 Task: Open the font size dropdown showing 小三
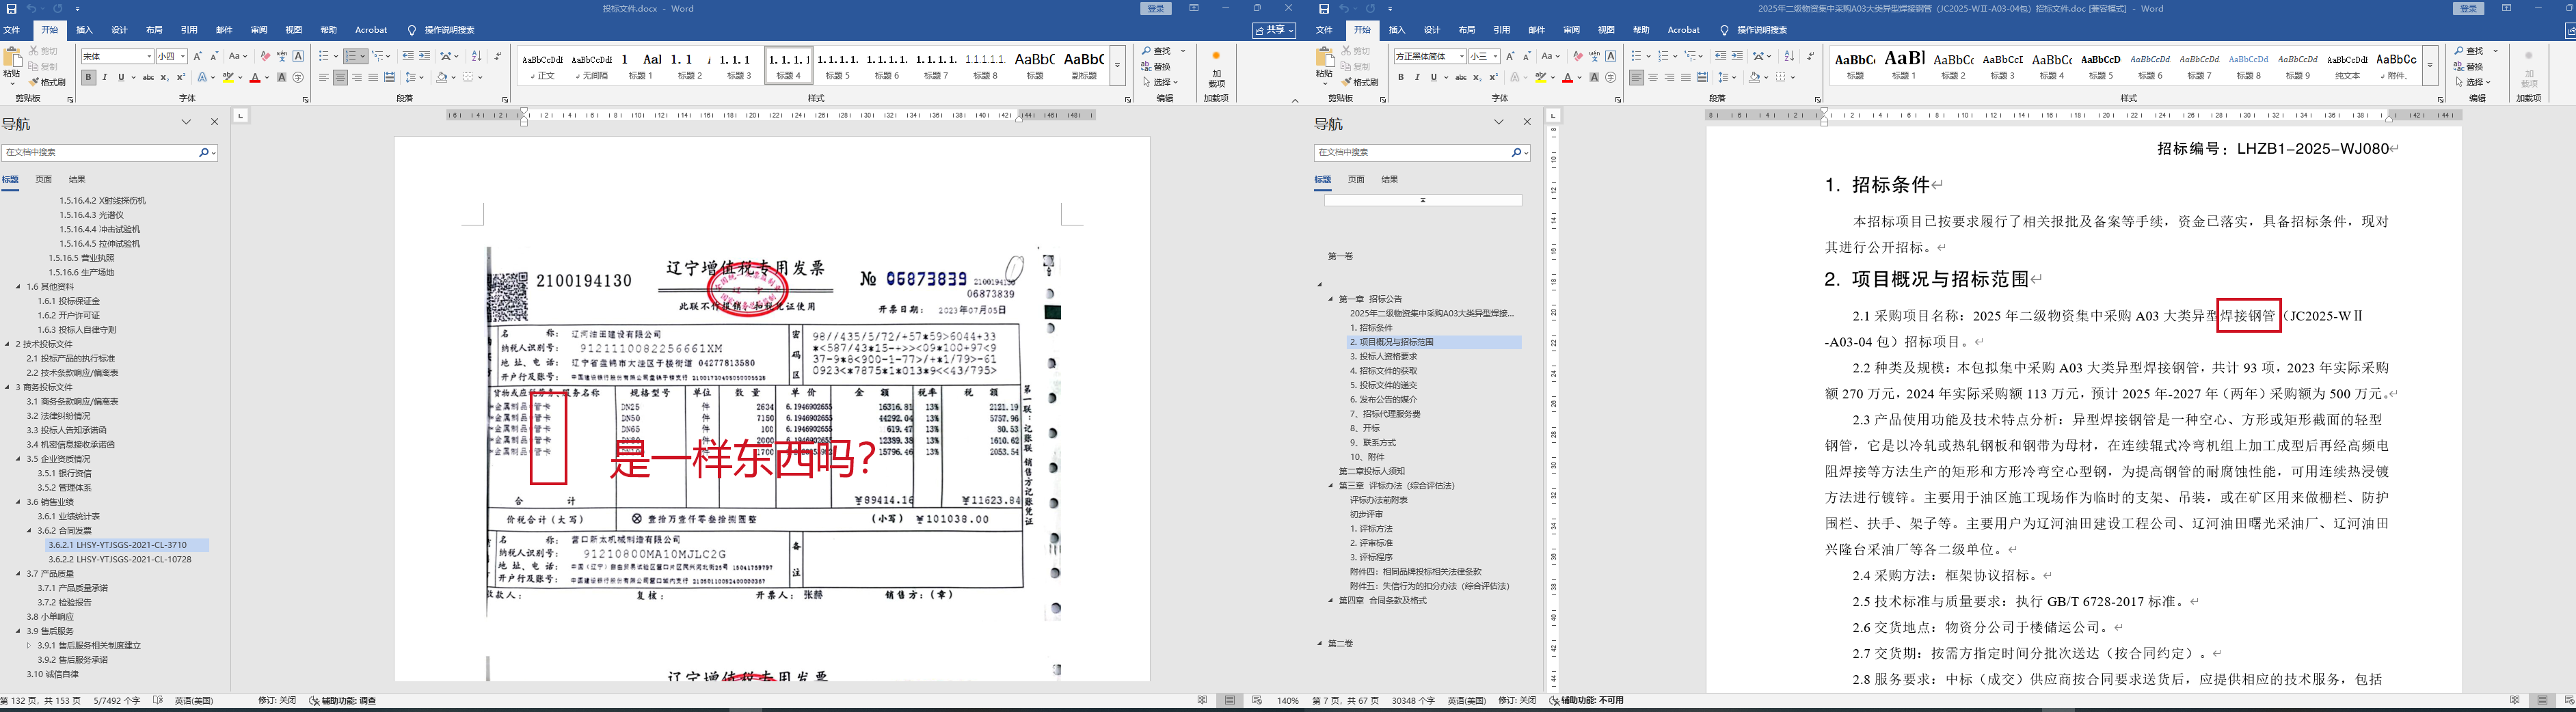click(x=1495, y=57)
